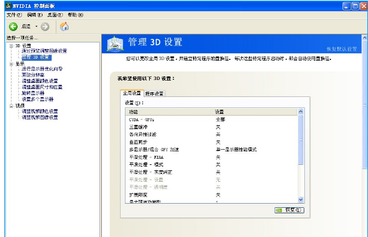
Task: Select the 扩展限度 setting row
Action: coord(212,195)
